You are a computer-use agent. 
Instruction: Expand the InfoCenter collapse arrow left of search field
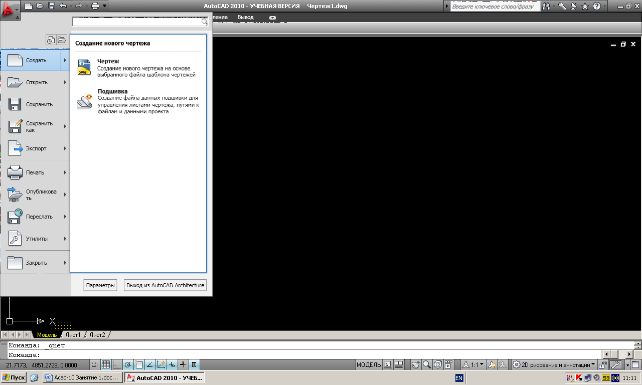pyautogui.click(x=447, y=7)
